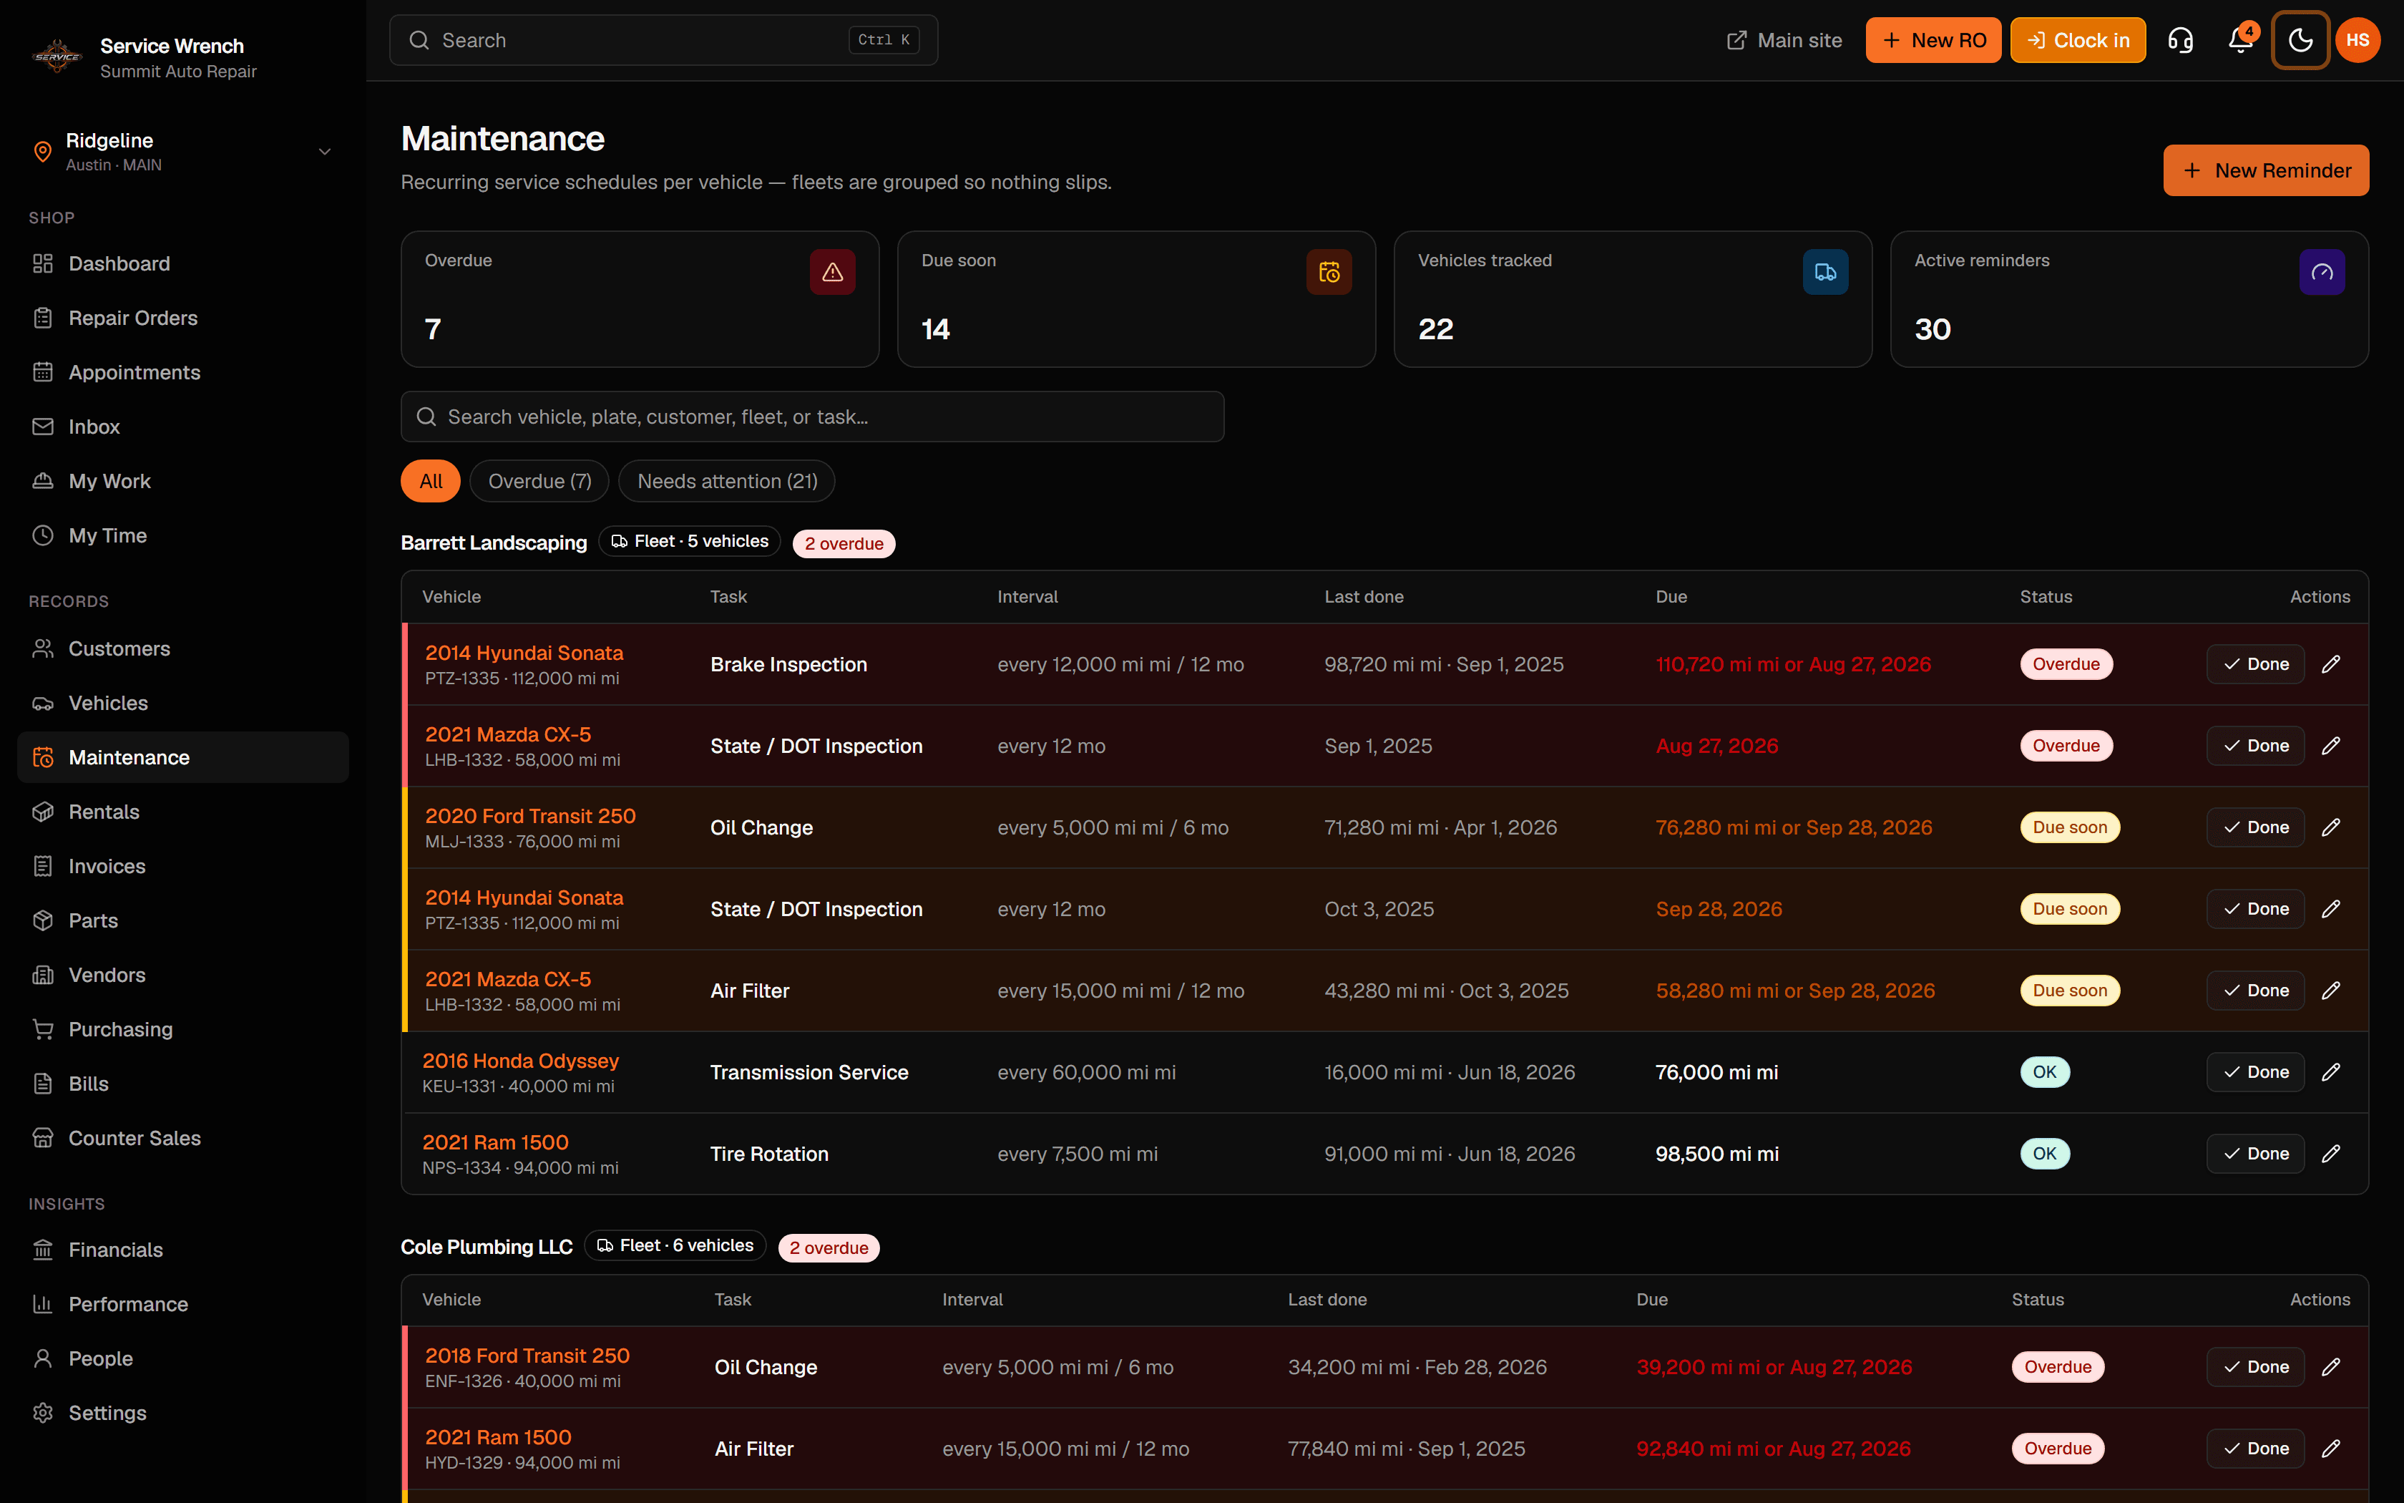Click Due soon status on Air Filter row
This screenshot has height=1503, width=2404.
pyautogui.click(x=2069, y=991)
